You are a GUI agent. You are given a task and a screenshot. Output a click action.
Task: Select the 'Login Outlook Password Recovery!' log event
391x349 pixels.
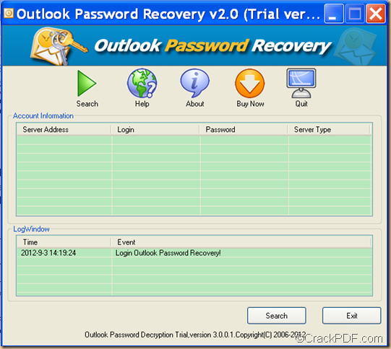coord(168,253)
